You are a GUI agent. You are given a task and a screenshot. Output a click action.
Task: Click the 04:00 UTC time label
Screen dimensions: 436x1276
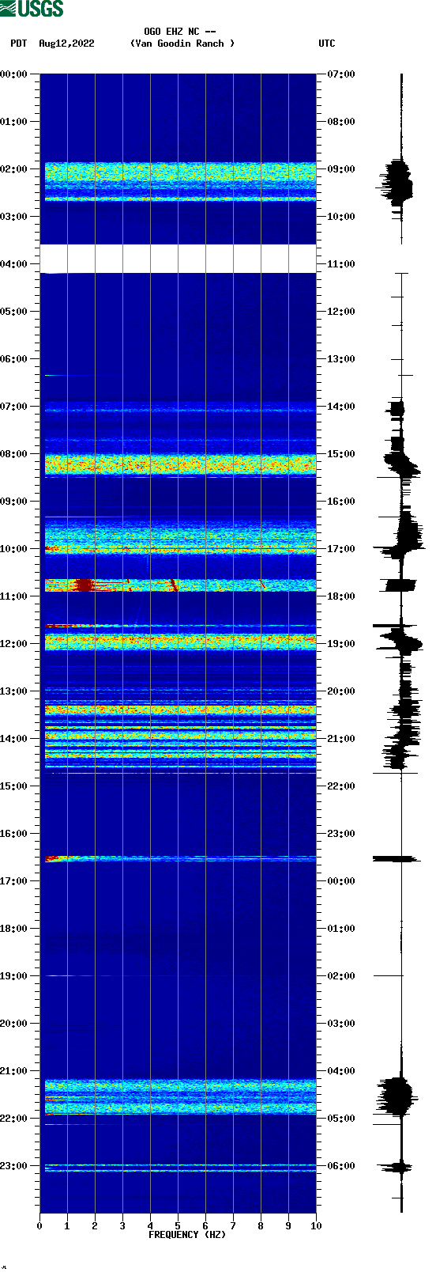(x=341, y=1071)
